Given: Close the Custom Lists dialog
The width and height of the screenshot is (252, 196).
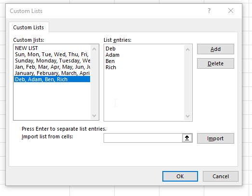Looking at the screenshot, I should [x=231, y=11].
